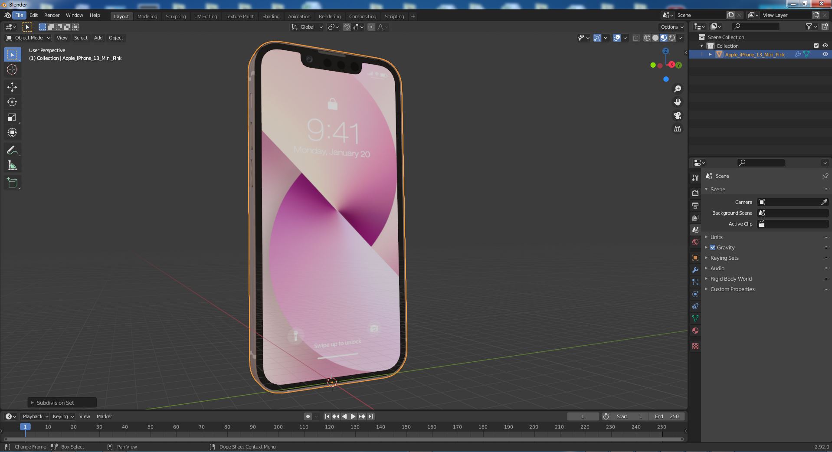This screenshot has height=452, width=832.
Task: Select the Rotate tool
Action: point(12,102)
